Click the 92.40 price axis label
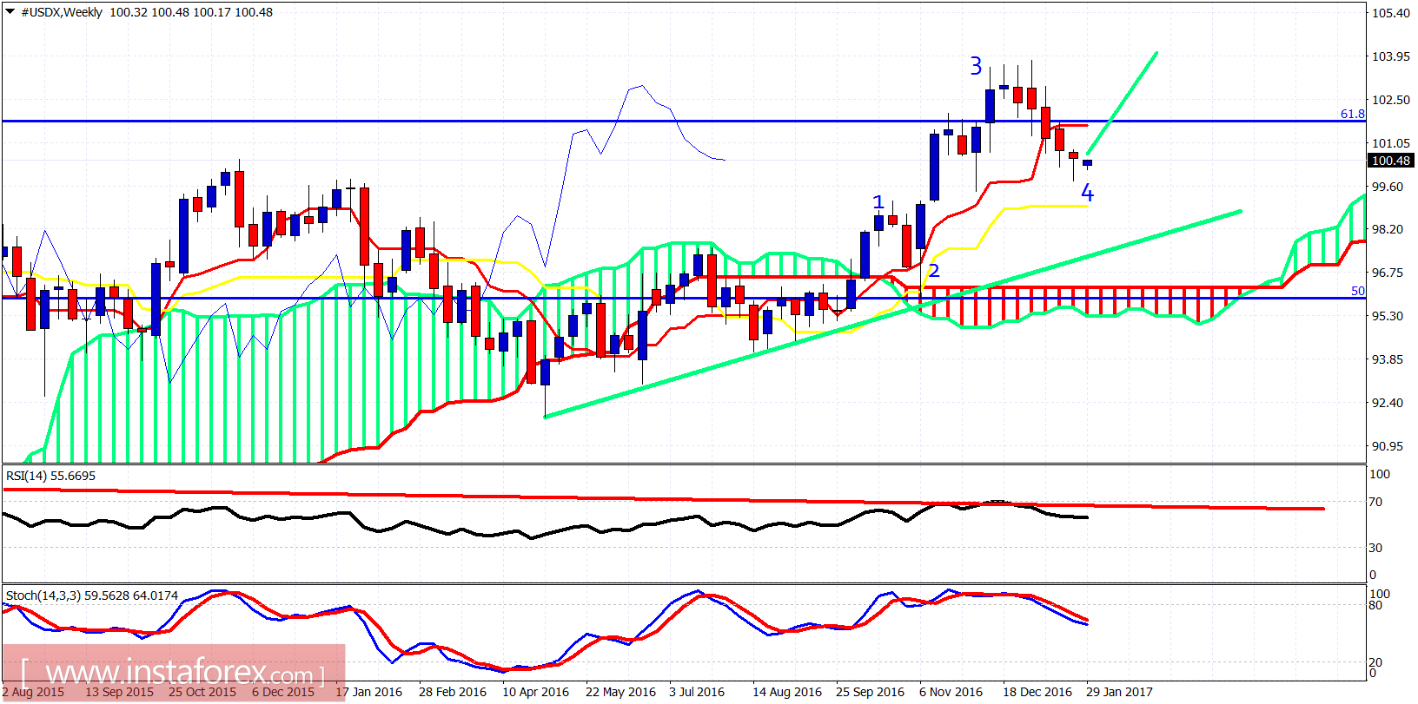This screenshot has width=1418, height=704. (x=1388, y=403)
